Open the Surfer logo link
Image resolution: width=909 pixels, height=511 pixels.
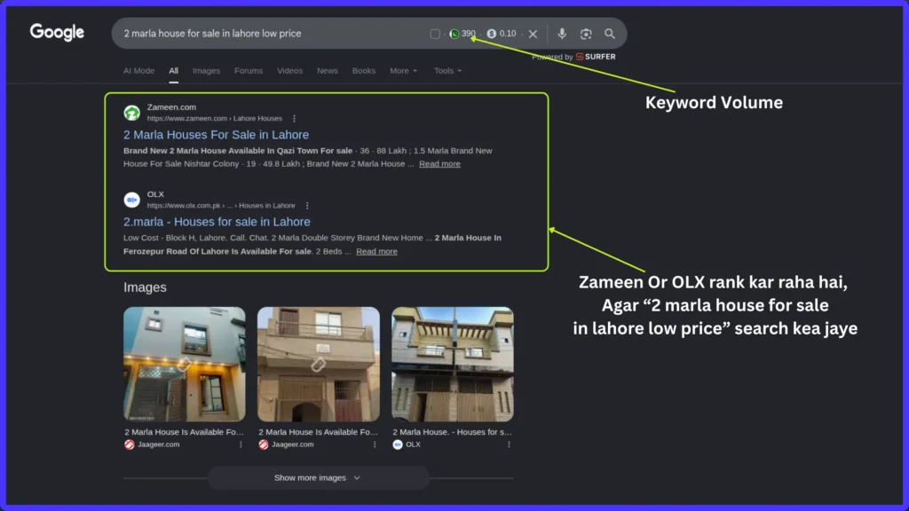596,57
